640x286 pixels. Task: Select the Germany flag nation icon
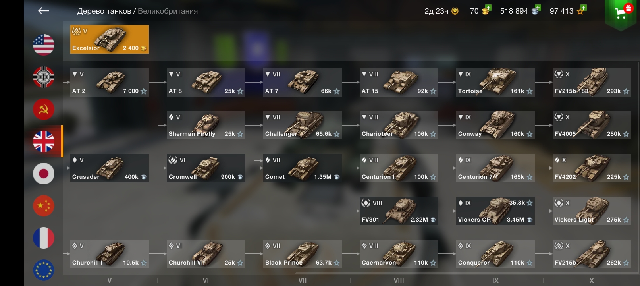(x=44, y=77)
